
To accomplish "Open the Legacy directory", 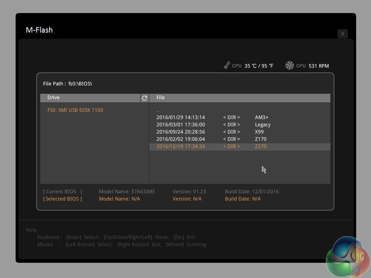I will (x=263, y=125).
